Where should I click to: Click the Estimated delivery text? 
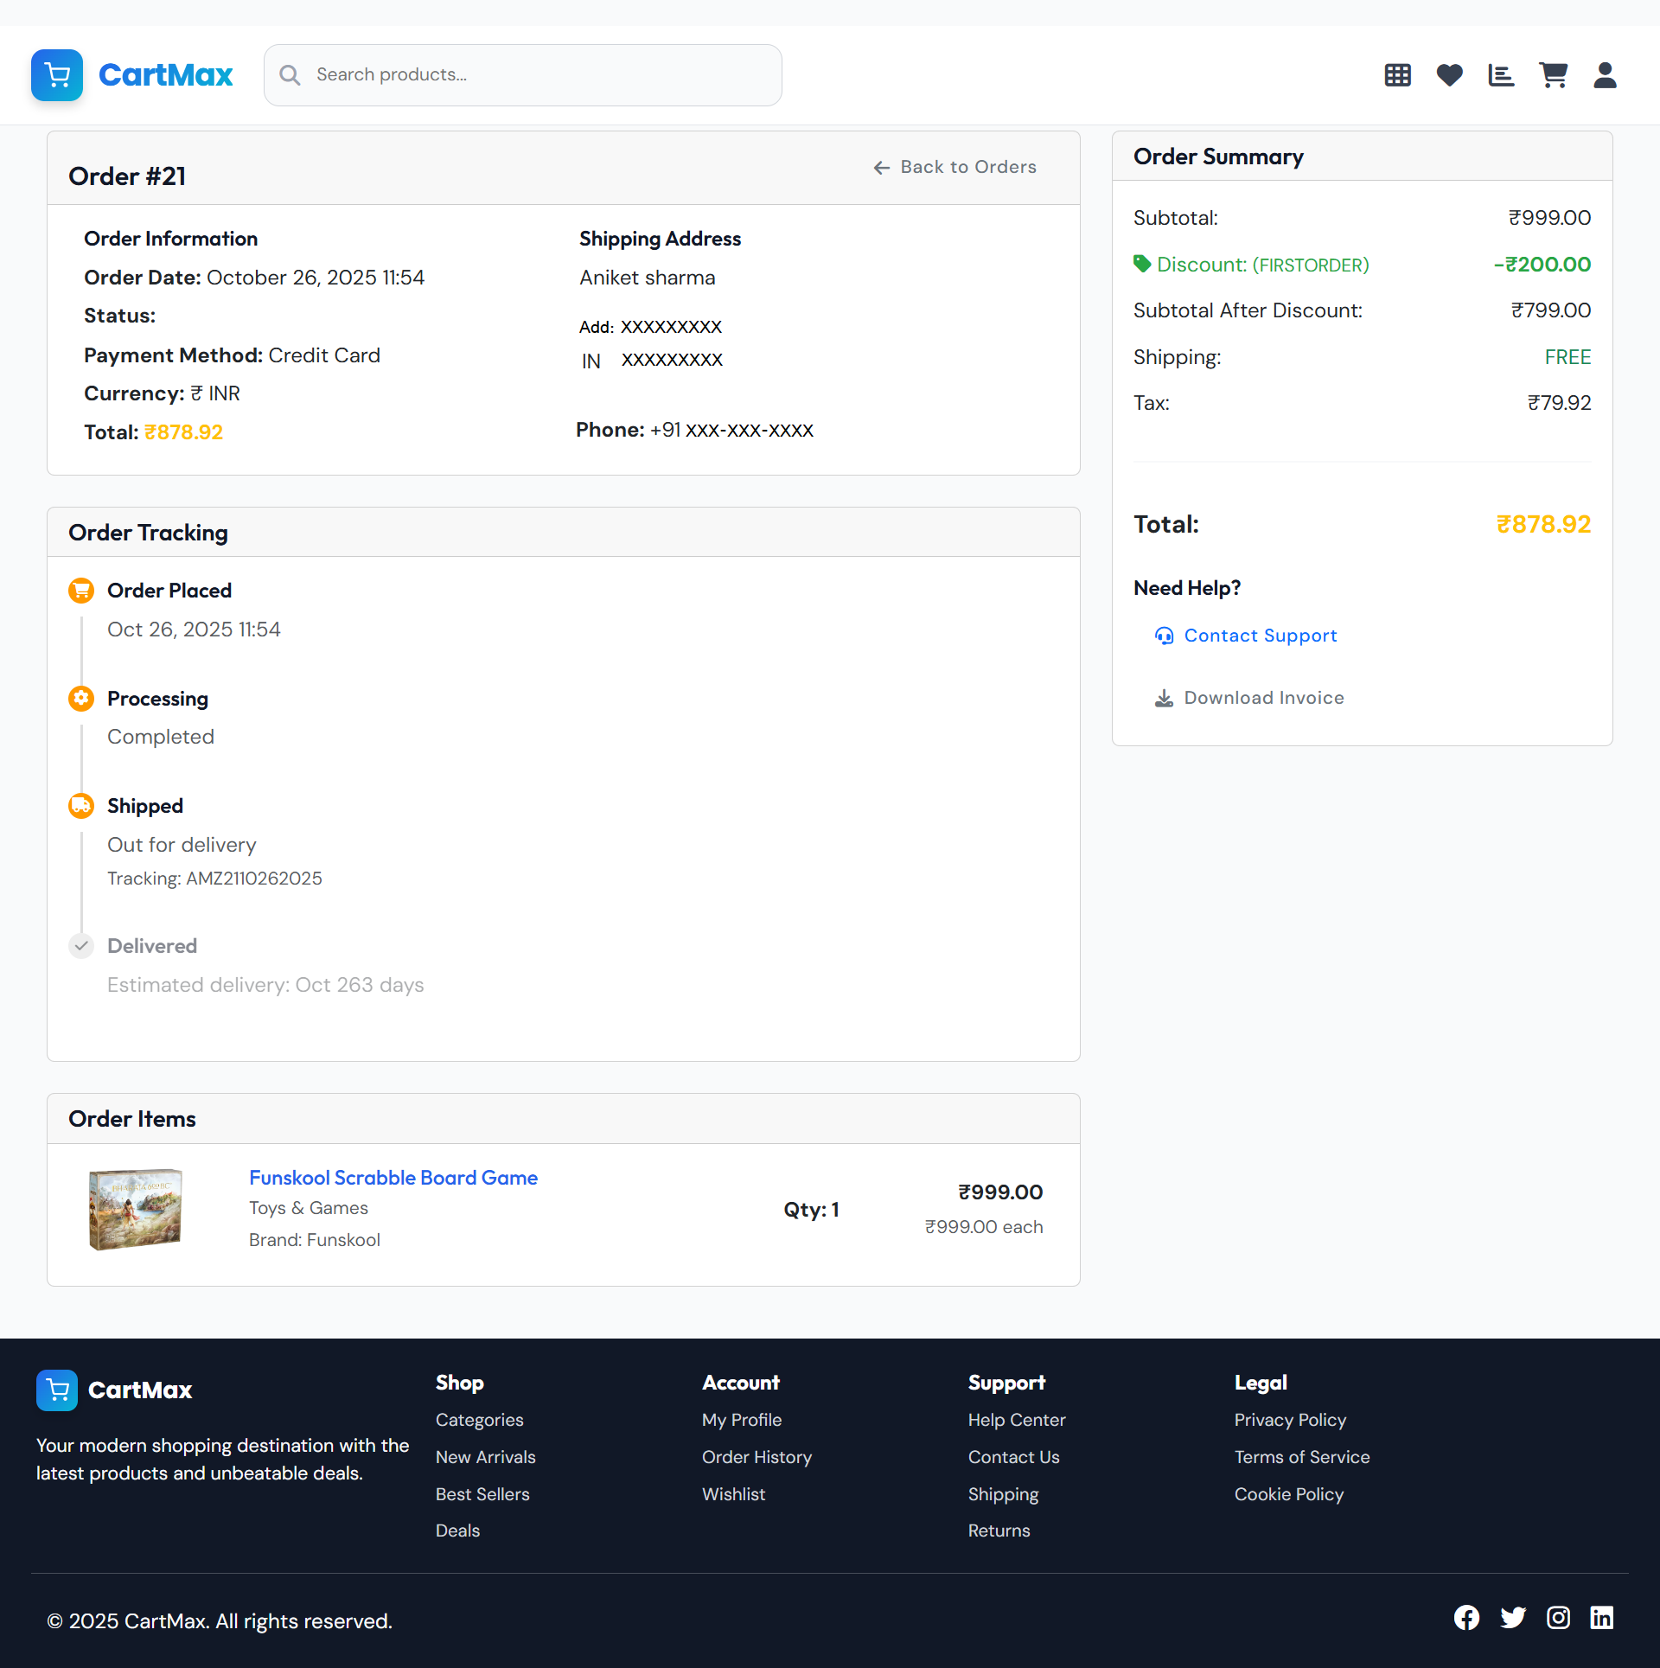[265, 986]
